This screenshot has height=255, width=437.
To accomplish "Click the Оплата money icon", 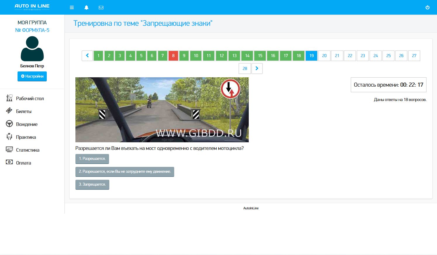I will 9,162.
